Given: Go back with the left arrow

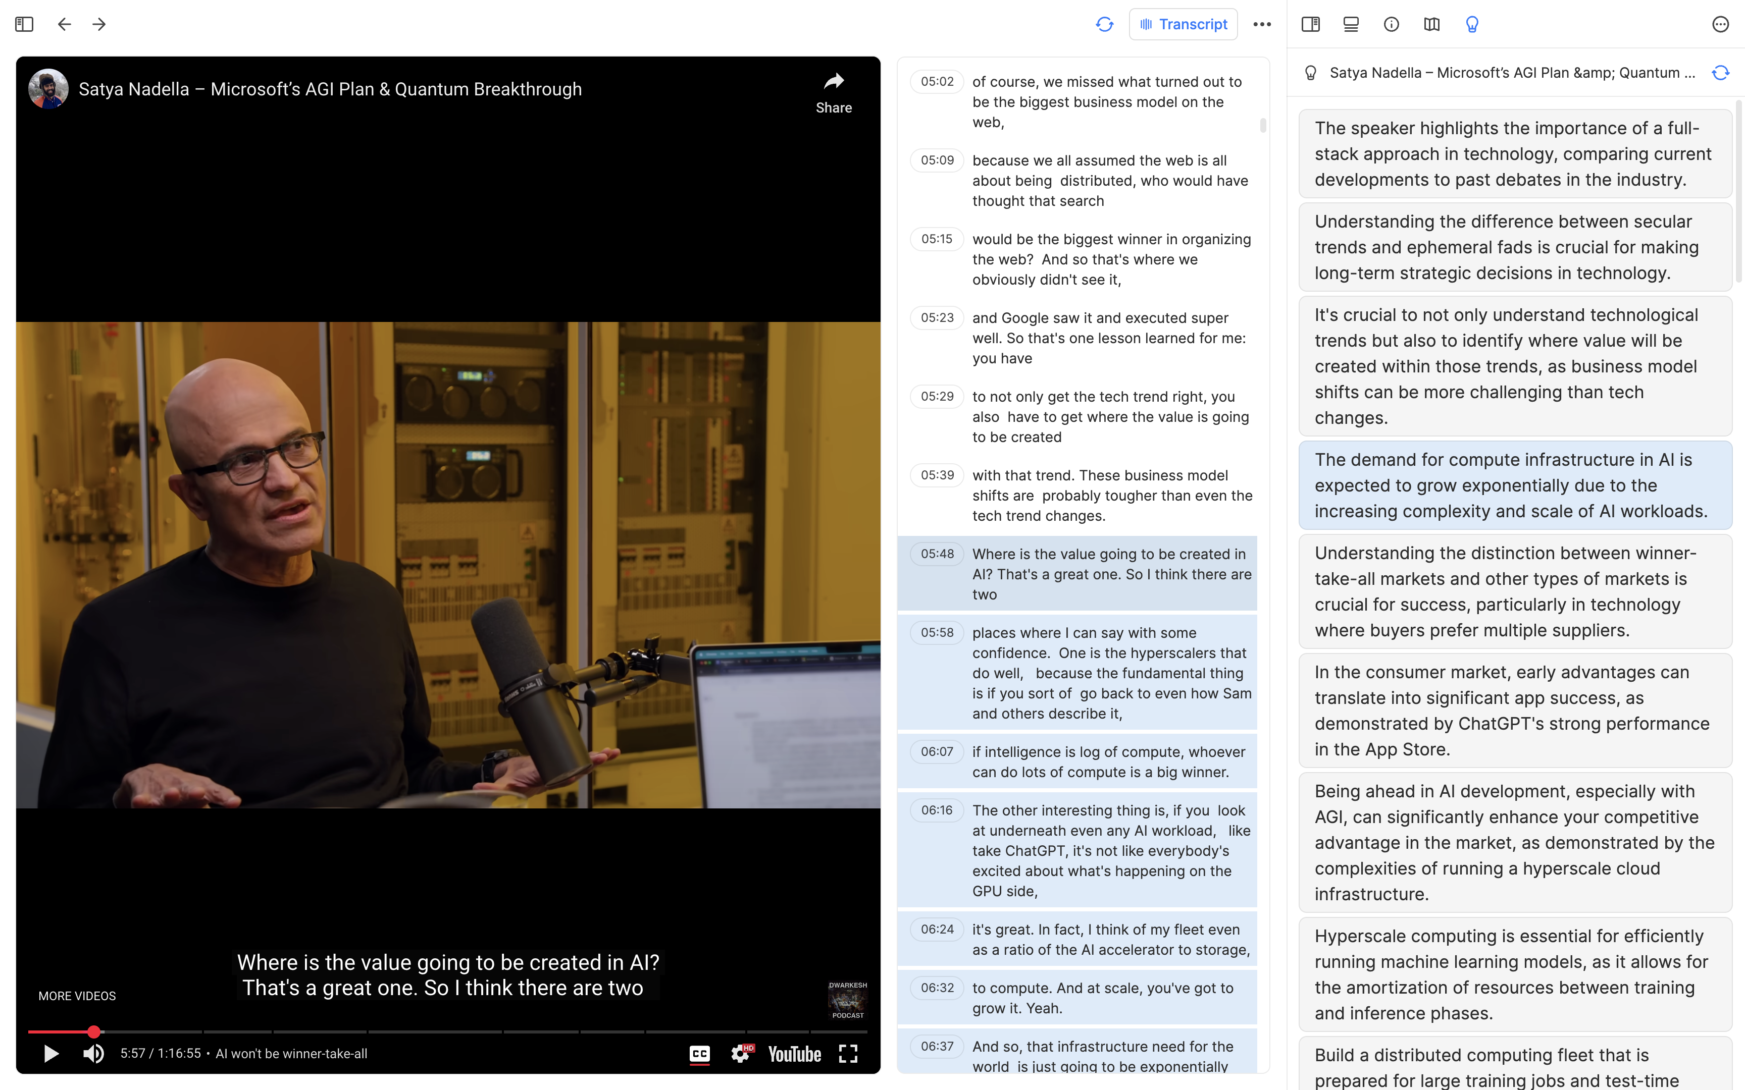Looking at the screenshot, I should (64, 25).
